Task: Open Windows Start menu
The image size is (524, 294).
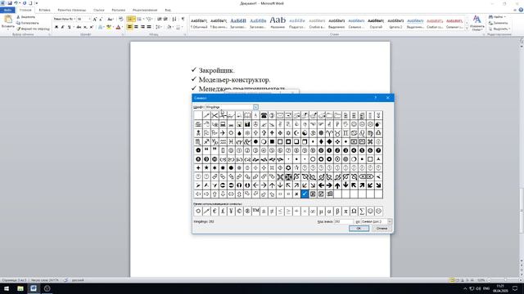Action: [7, 288]
